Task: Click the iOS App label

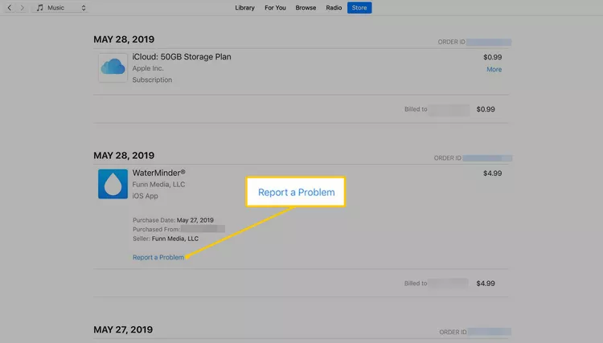Action: pos(145,196)
